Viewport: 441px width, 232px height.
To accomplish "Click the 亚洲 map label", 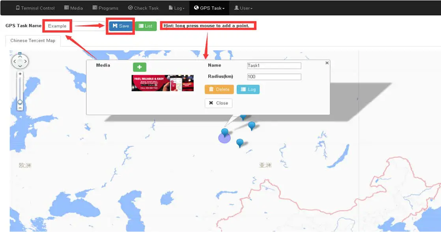I will pos(265,165).
